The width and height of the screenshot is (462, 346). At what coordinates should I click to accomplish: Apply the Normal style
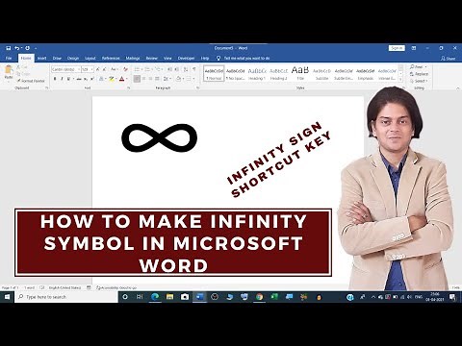pyautogui.click(x=214, y=74)
